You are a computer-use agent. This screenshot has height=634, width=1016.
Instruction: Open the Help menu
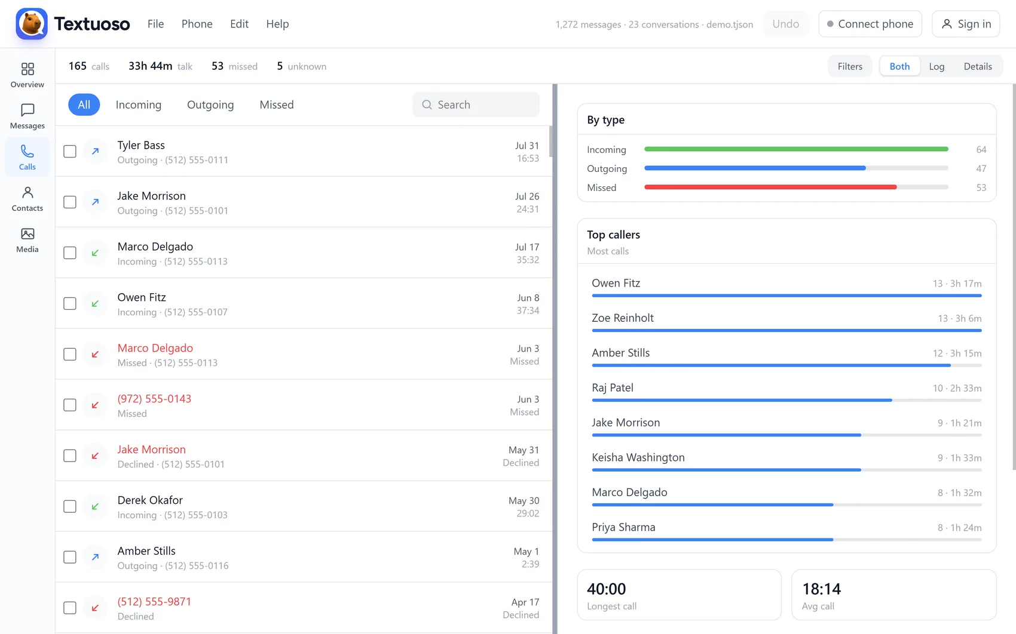pos(277,24)
